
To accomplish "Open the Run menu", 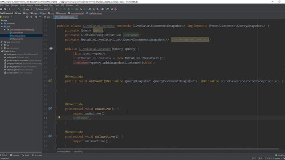I will [51, 5].
